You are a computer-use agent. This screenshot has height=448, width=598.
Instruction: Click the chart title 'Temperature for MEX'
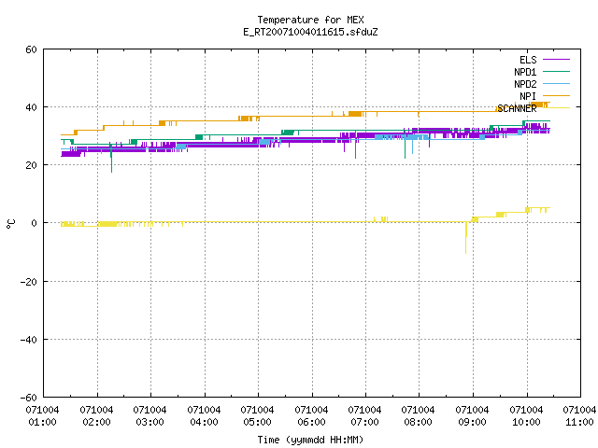tap(310, 20)
